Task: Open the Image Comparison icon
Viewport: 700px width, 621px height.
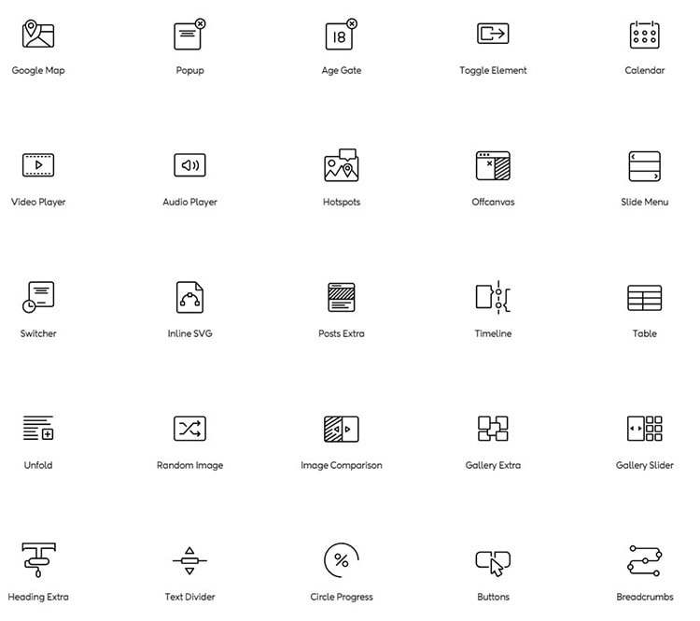Action: [x=342, y=429]
